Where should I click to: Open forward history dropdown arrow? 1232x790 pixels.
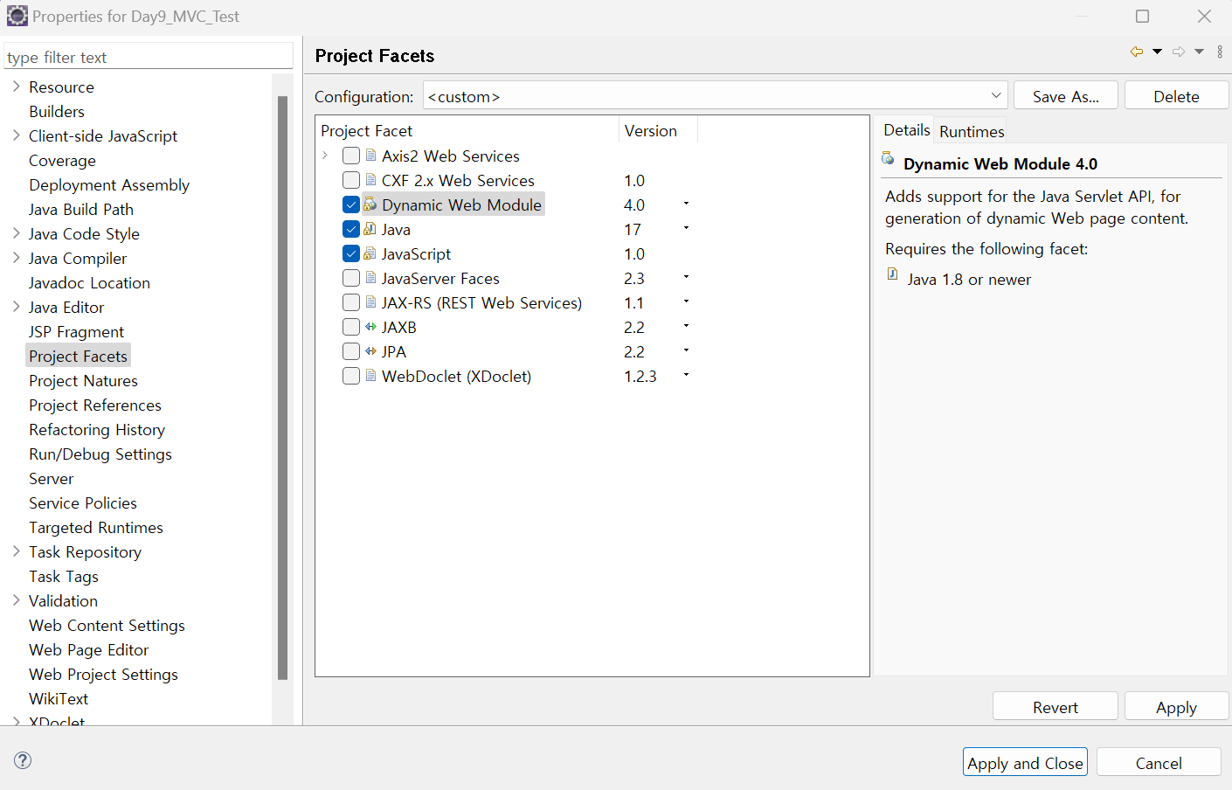click(x=1200, y=52)
